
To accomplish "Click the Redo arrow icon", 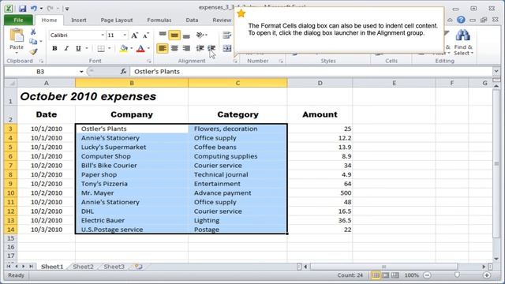I will point(50,9).
